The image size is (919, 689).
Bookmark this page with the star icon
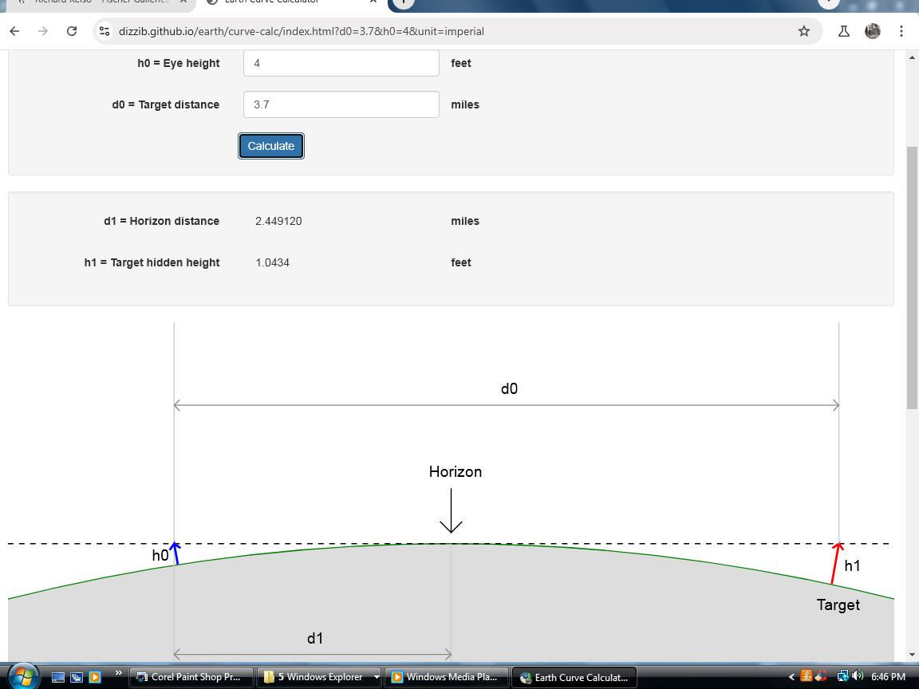pos(804,31)
